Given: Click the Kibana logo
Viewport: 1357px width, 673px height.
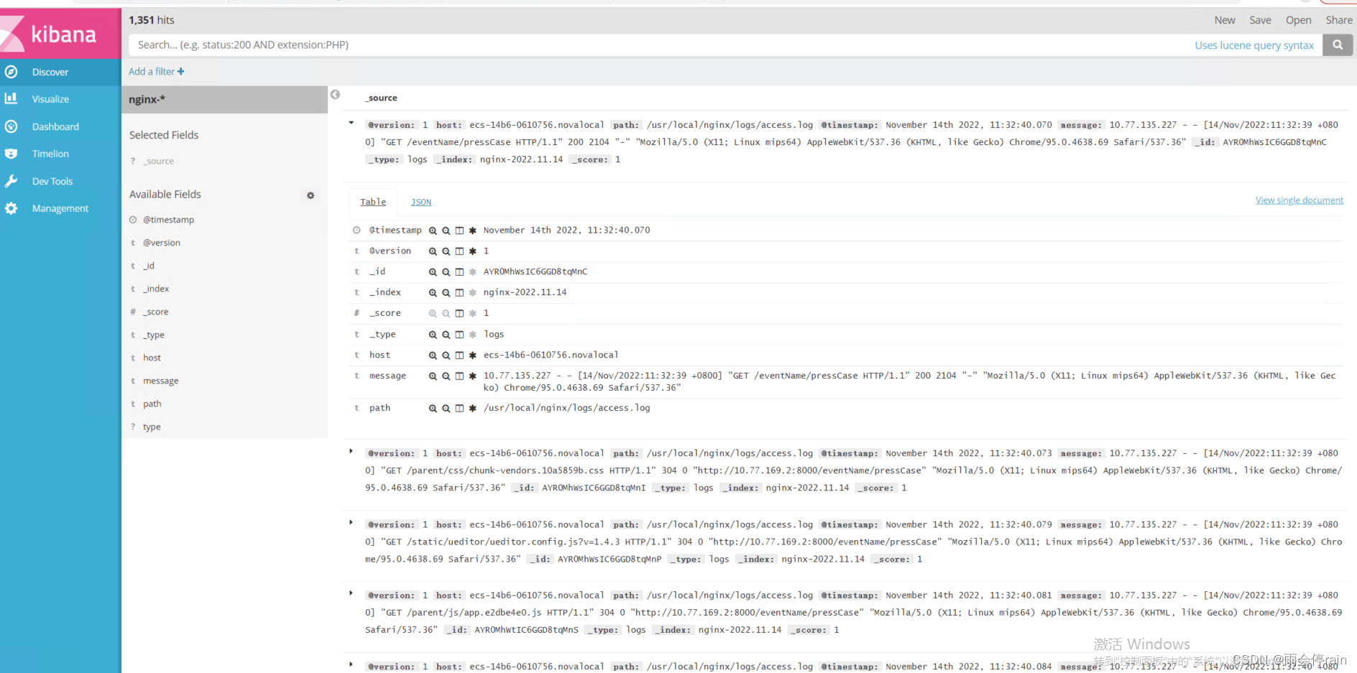Looking at the screenshot, I should coord(60,34).
